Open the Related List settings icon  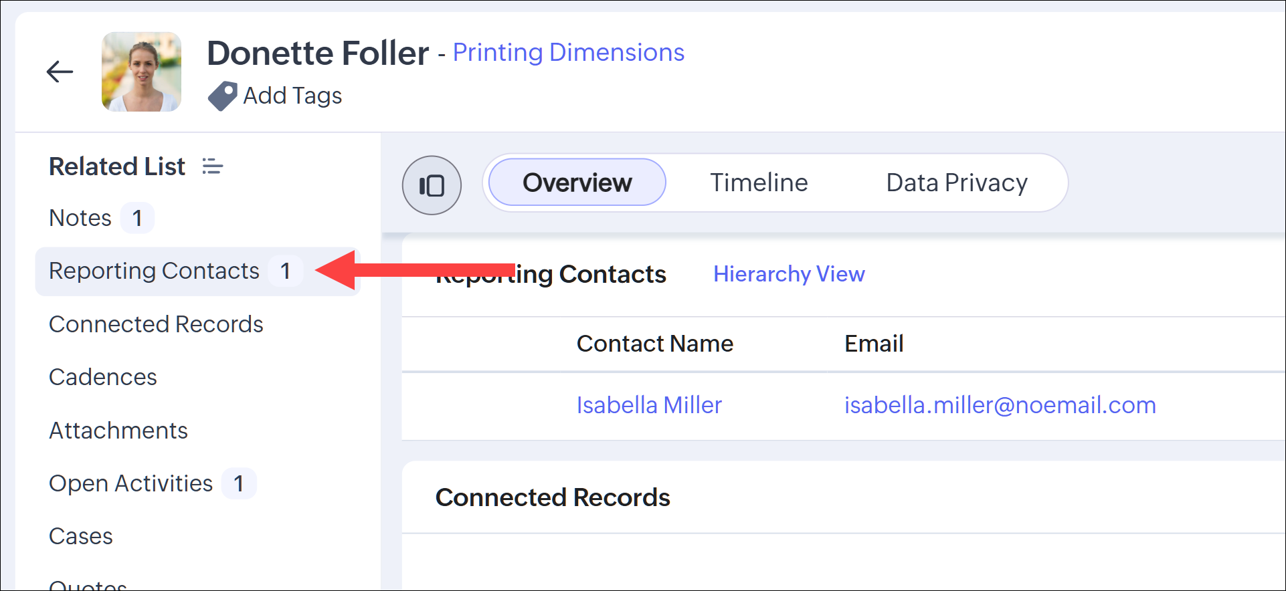[x=213, y=166]
